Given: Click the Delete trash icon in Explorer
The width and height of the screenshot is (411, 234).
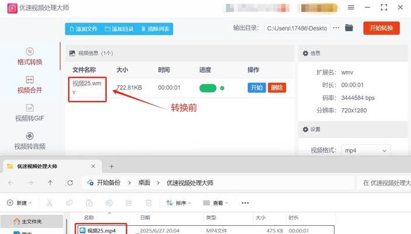Looking at the screenshot, I should click(149, 203).
